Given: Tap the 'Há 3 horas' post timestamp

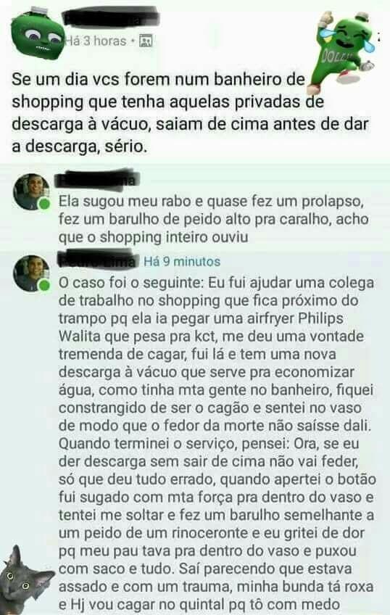Looking at the screenshot, I should pyautogui.click(x=95, y=41).
